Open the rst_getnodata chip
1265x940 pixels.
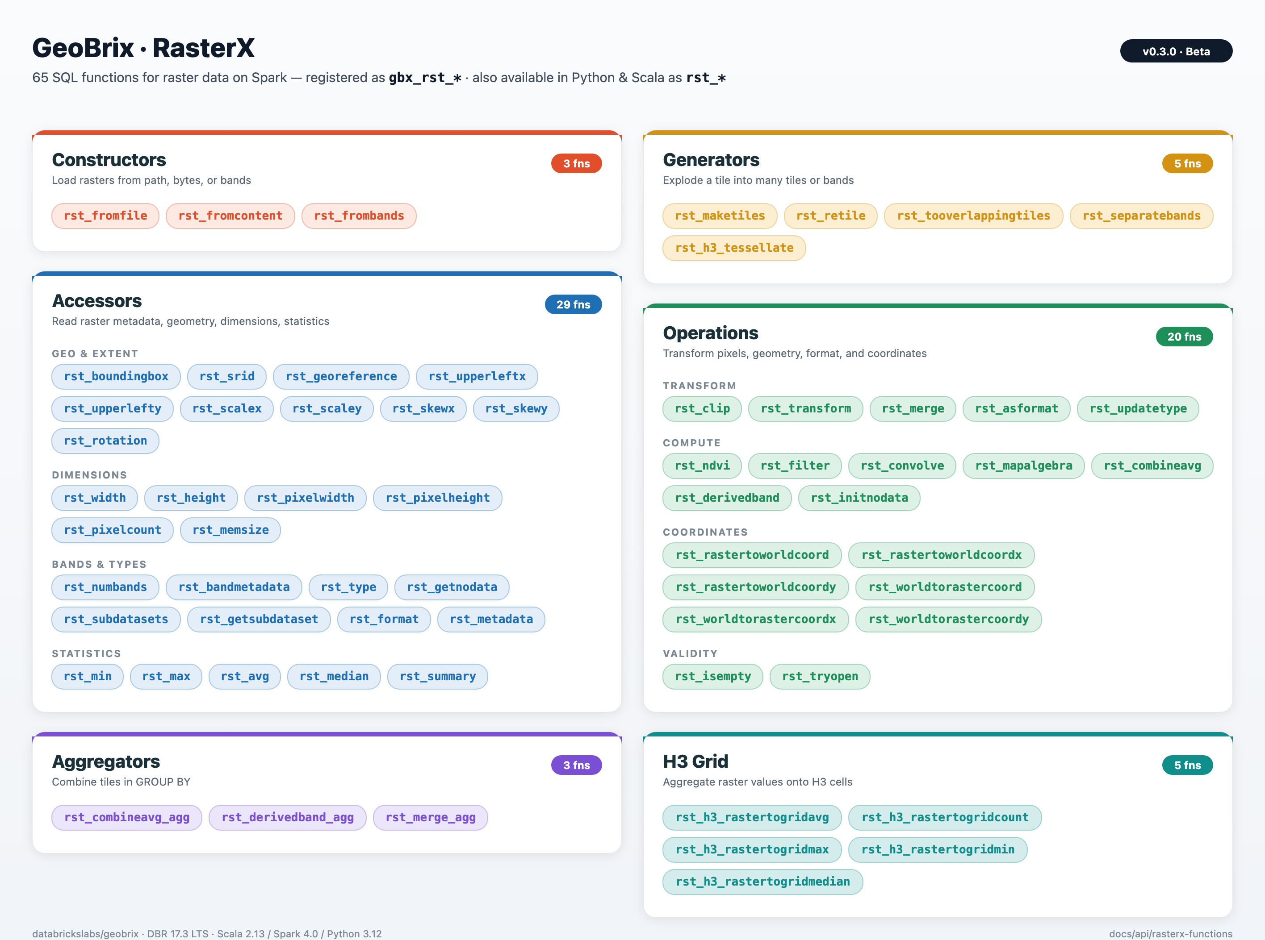pyautogui.click(x=452, y=587)
